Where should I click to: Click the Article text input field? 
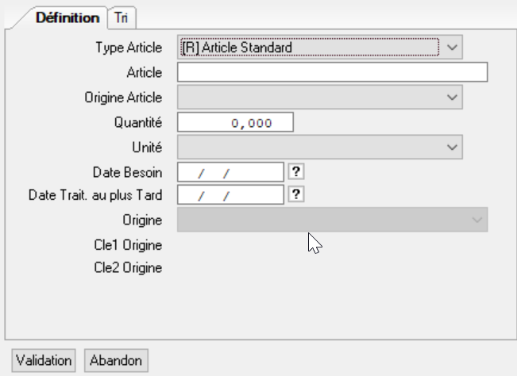click(x=332, y=73)
